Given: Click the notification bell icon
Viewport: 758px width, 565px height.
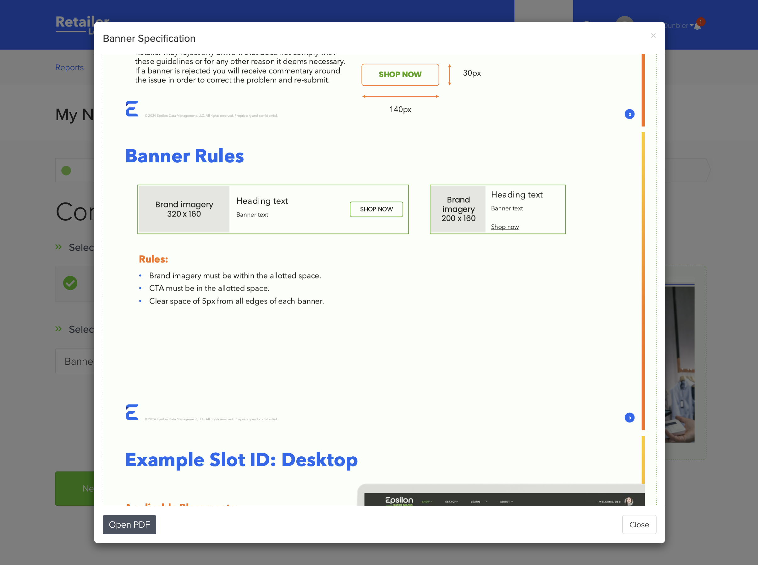Looking at the screenshot, I should coord(697,27).
